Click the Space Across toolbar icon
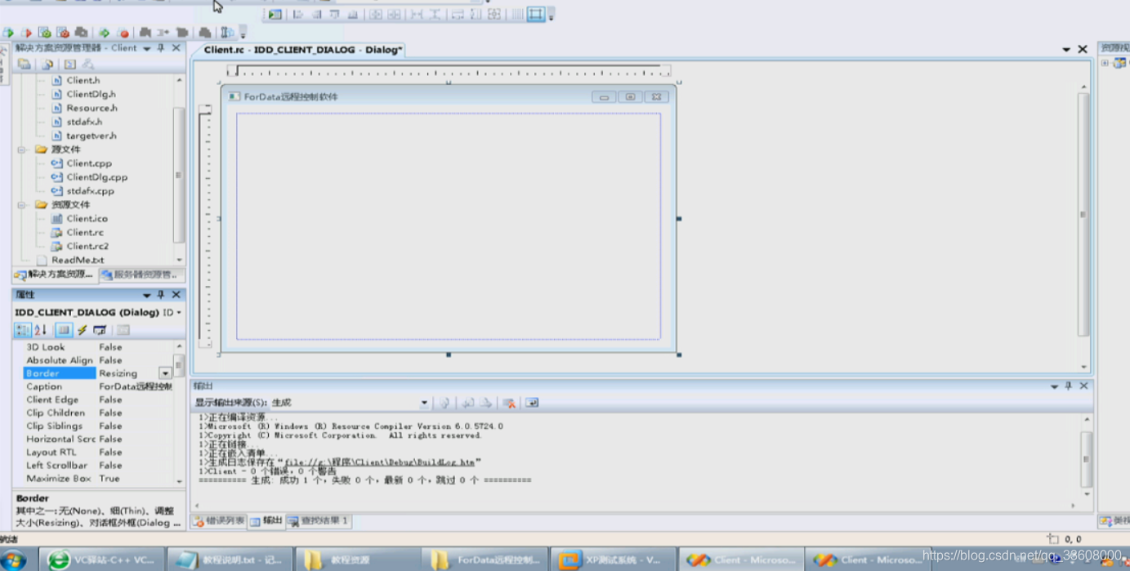 [417, 15]
